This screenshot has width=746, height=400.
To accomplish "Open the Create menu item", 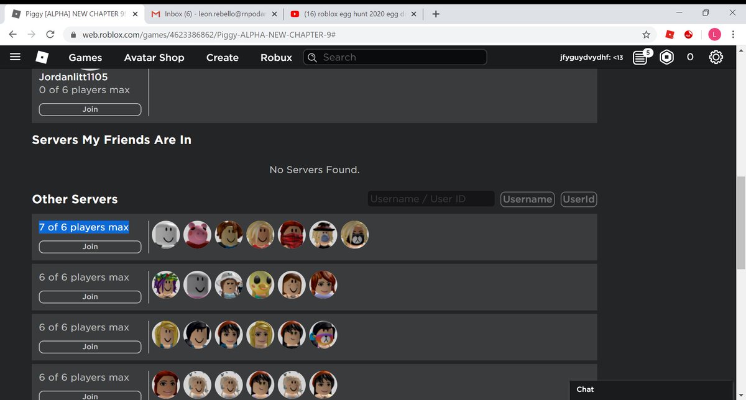I will pos(223,57).
